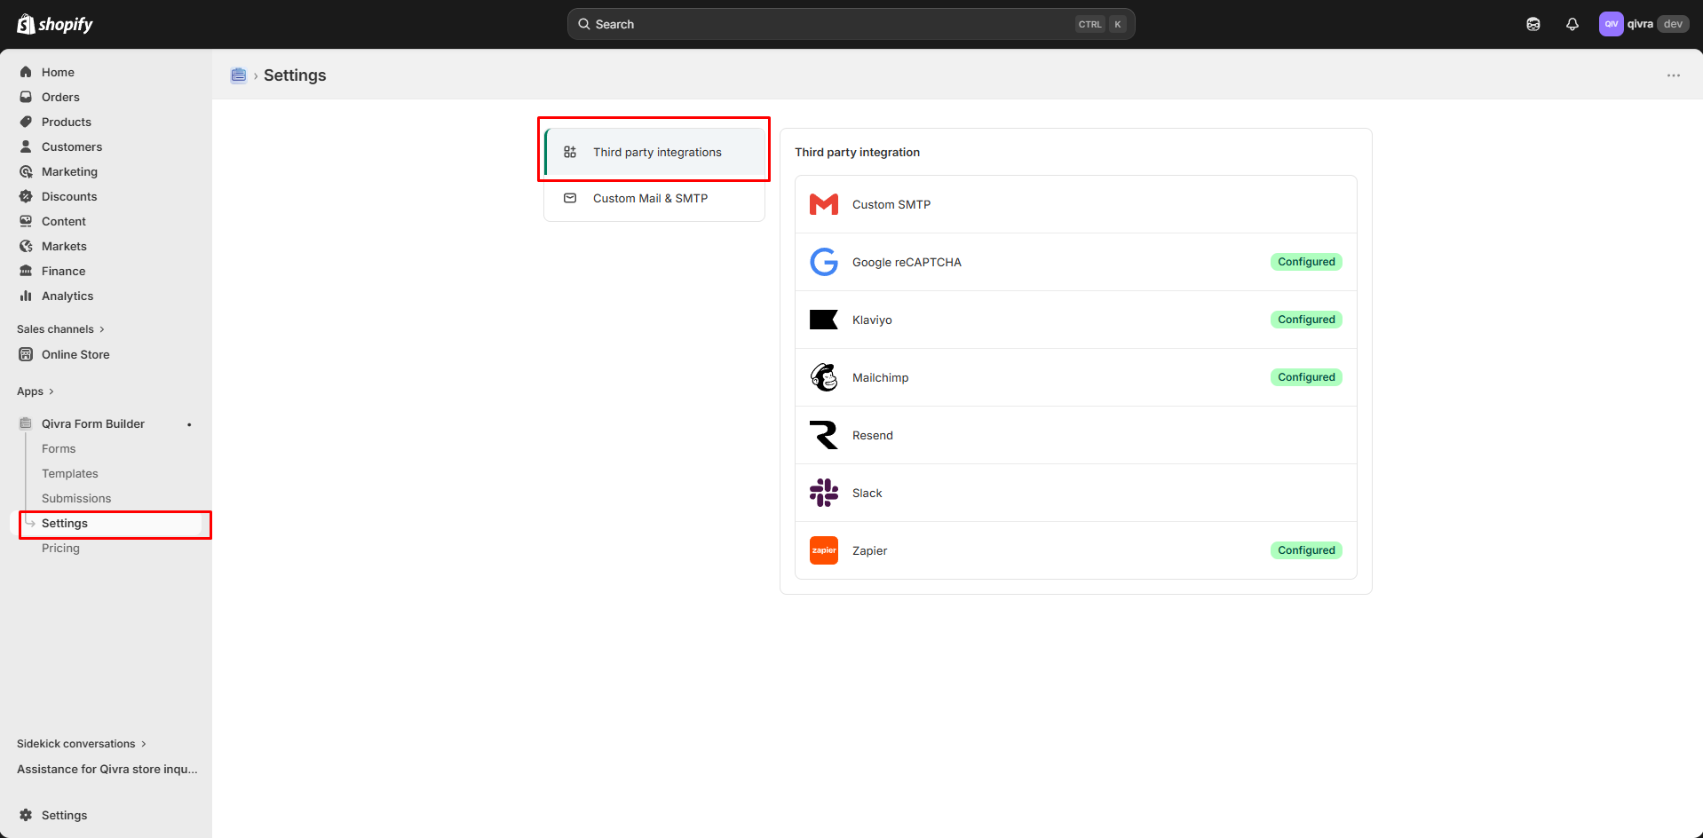
Task: Click the Slack logo icon
Action: pos(824,493)
